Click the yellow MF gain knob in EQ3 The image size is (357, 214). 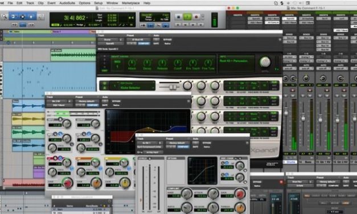click(125, 183)
